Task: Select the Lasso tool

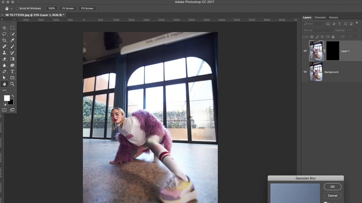Action: 4,34
